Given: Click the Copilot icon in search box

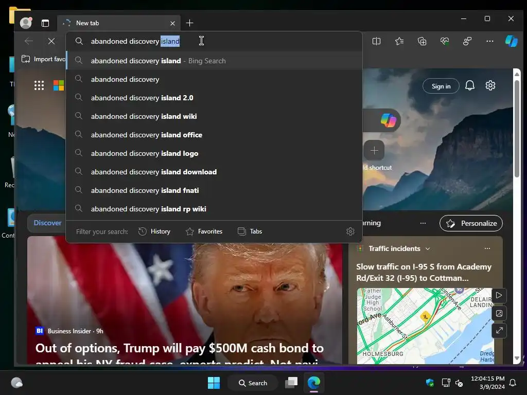Looking at the screenshot, I should 388,120.
